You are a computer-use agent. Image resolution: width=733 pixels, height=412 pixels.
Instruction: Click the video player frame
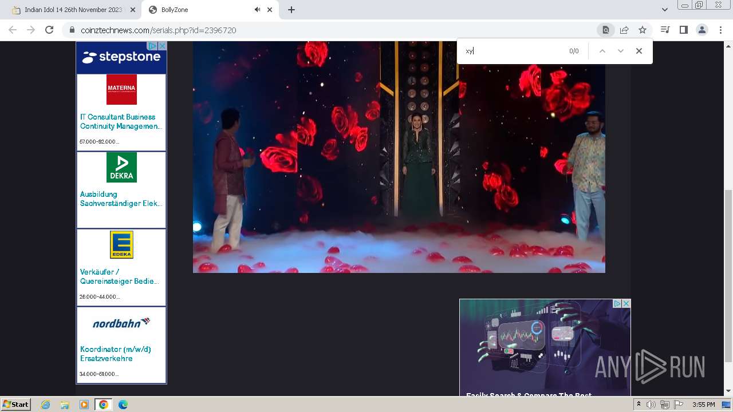pos(399,157)
